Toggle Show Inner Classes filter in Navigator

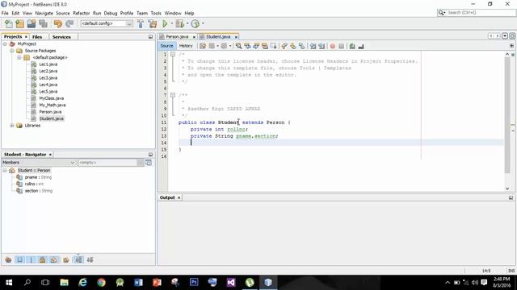54,259
